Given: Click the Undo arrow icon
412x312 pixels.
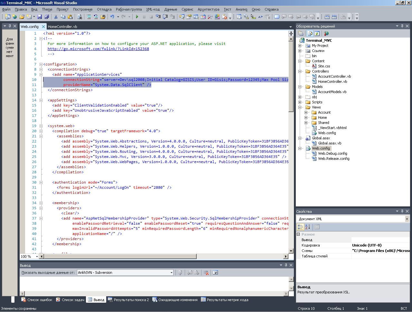Looking at the screenshot, I should click(112, 17).
